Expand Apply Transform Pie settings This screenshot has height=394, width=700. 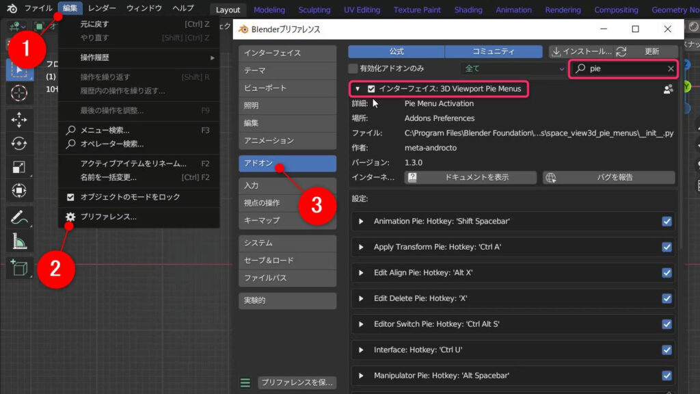click(361, 247)
